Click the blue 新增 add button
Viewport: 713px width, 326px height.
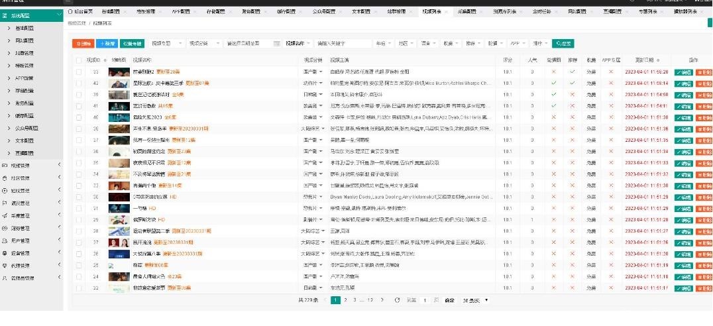107,44
